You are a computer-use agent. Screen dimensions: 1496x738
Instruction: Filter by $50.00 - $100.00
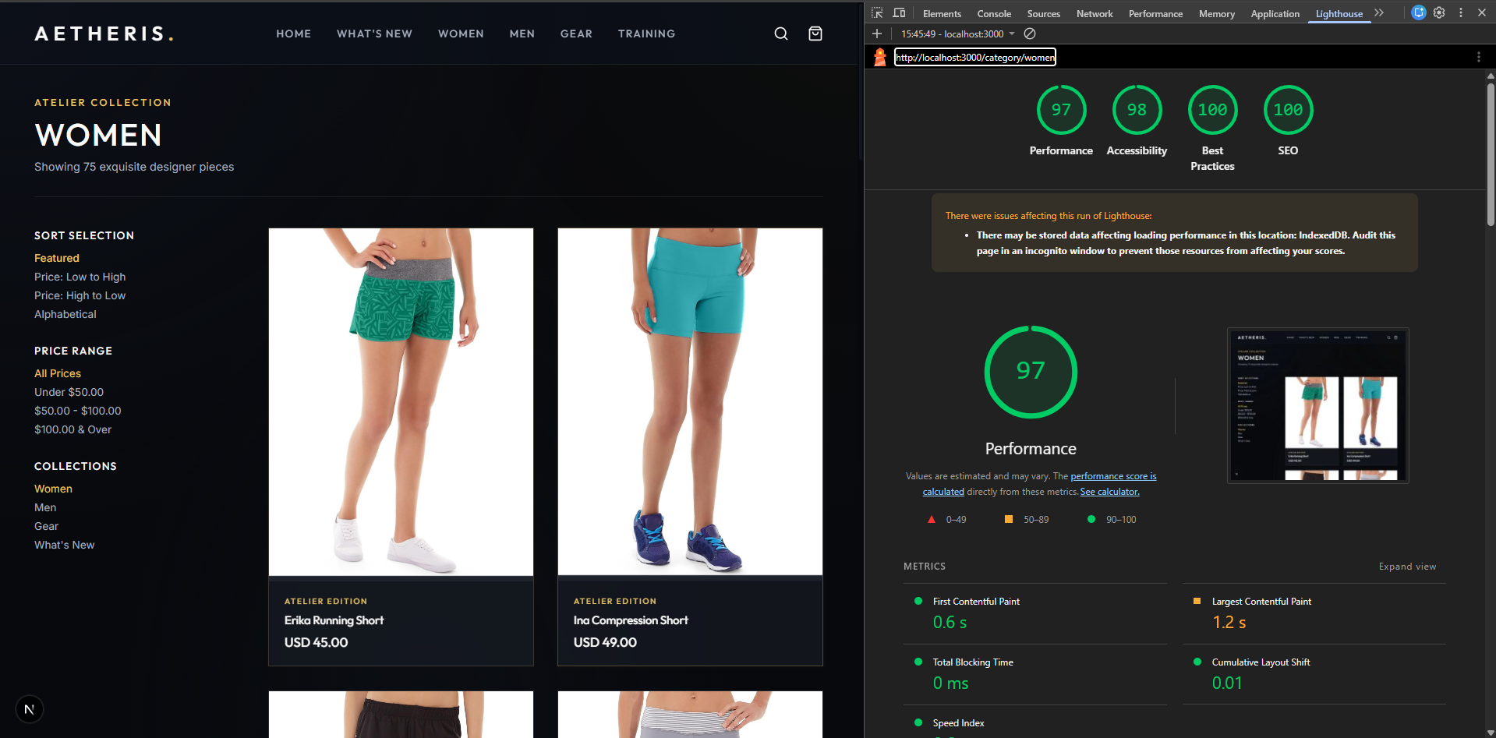point(78,411)
